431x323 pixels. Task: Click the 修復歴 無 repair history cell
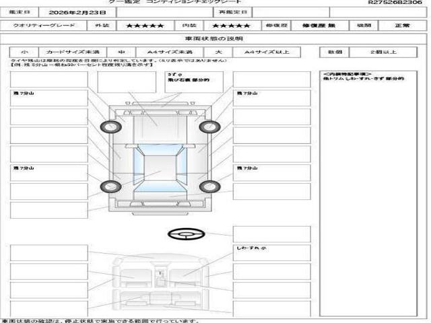[319, 26]
